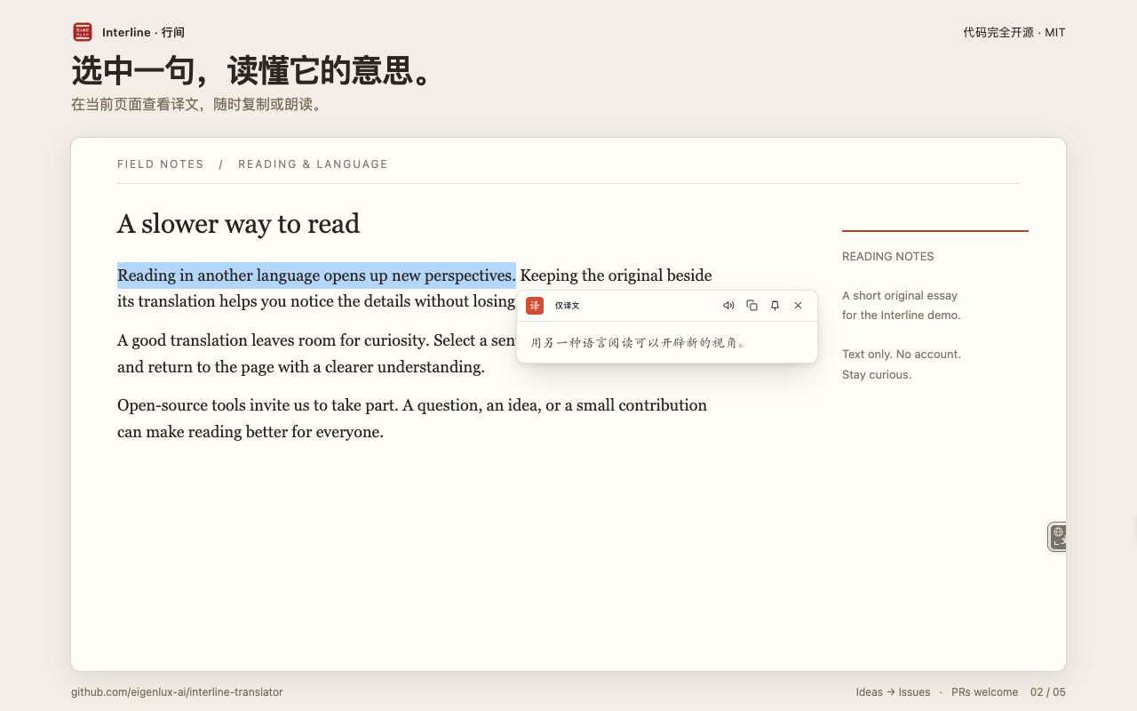Click the "Interline · 行间" brand name

click(x=143, y=32)
